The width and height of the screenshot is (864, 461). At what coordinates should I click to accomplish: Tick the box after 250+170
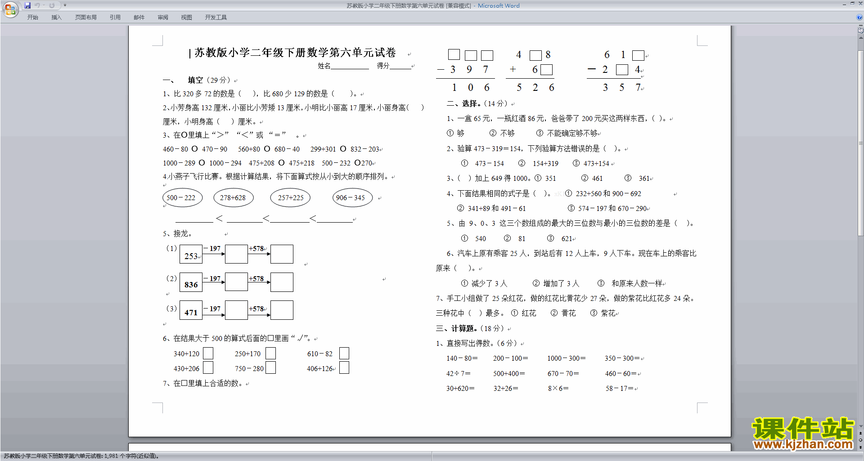click(x=270, y=354)
